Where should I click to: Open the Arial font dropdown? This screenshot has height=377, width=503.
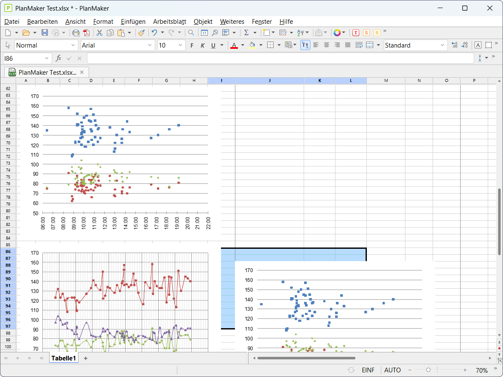(150, 45)
